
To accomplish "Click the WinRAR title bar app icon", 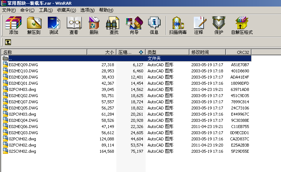I will 3,3.
